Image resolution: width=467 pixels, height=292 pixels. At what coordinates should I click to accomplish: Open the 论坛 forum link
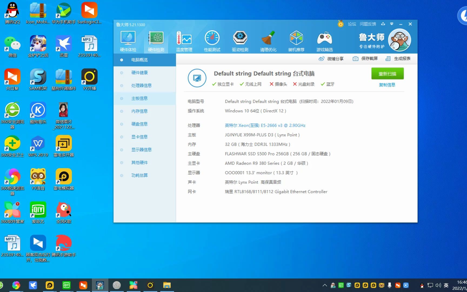pyautogui.click(x=352, y=24)
